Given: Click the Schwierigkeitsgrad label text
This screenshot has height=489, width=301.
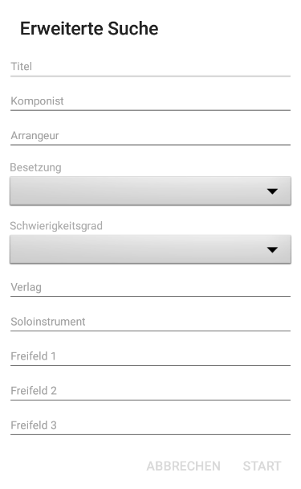Looking at the screenshot, I should click(56, 226).
